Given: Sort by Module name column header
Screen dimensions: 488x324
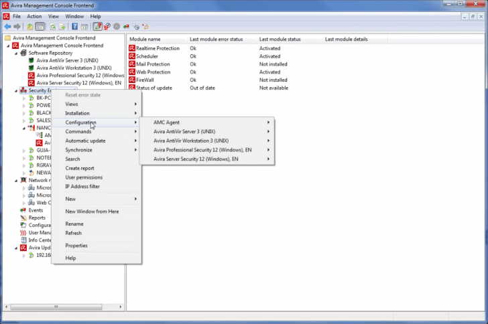Looking at the screenshot, I should 157,39.
